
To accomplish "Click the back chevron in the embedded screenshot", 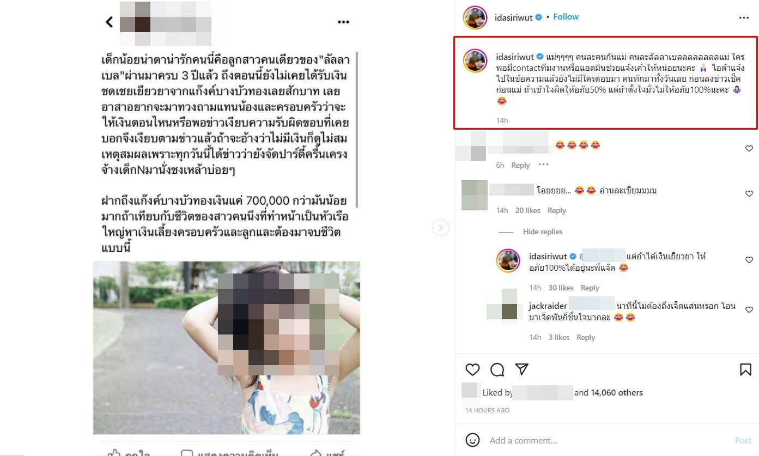I will [109, 22].
